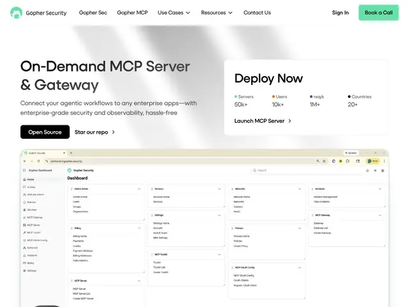Click the Open Source button
Screen dimensions: 409x307
45,132
